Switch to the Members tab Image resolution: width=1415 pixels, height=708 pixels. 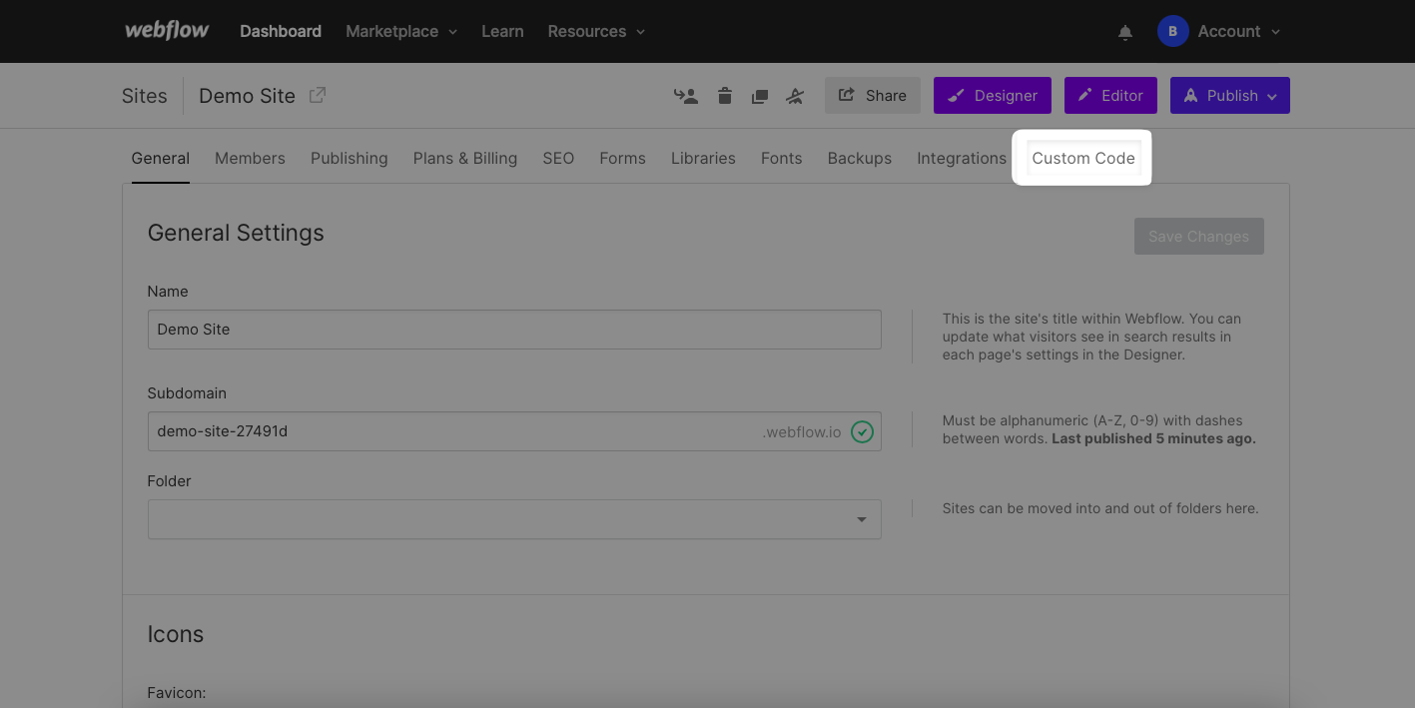[x=250, y=158]
